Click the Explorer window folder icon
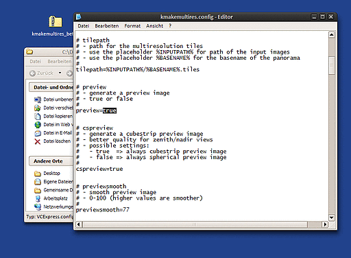The width and height of the screenshot is (351, 258). tap(29, 51)
